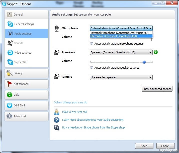The image size is (179, 153).
Task: Open Video settings page
Action: click(x=26, y=53)
